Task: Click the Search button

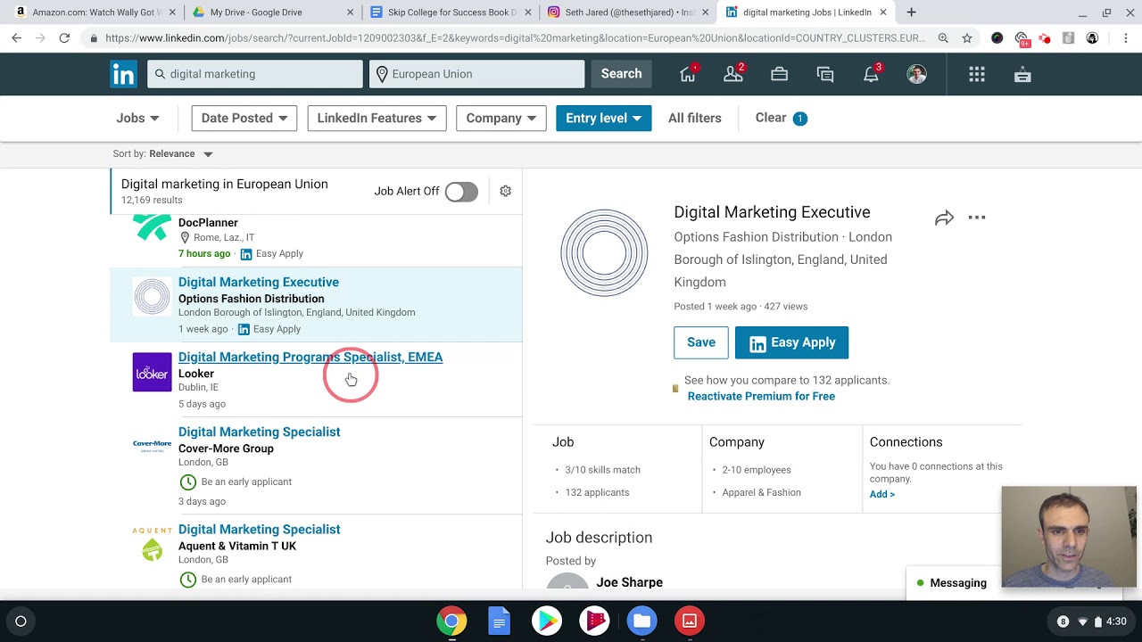Action: (621, 74)
